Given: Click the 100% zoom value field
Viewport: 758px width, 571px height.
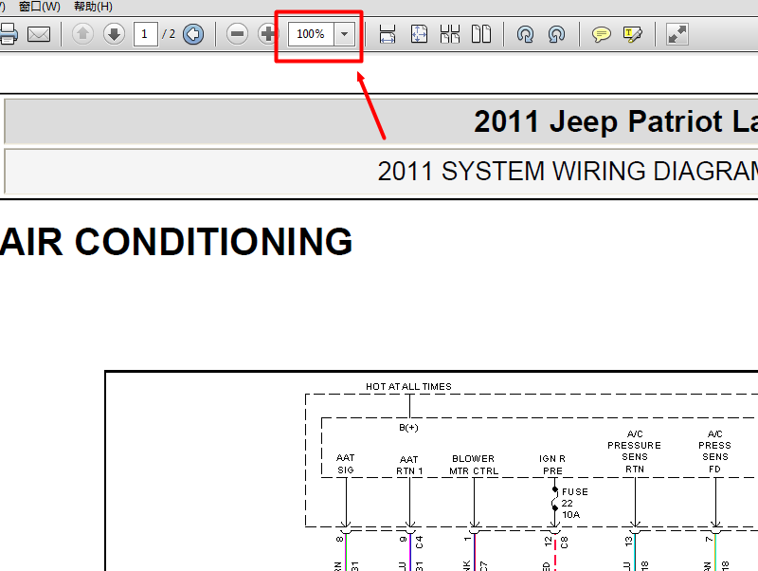Looking at the screenshot, I should (x=311, y=34).
